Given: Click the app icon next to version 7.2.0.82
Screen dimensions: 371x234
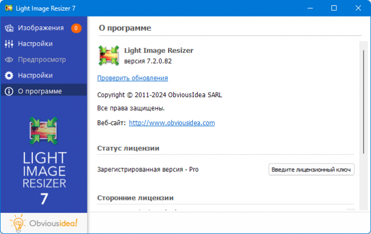Looking at the screenshot, I should [x=108, y=56].
